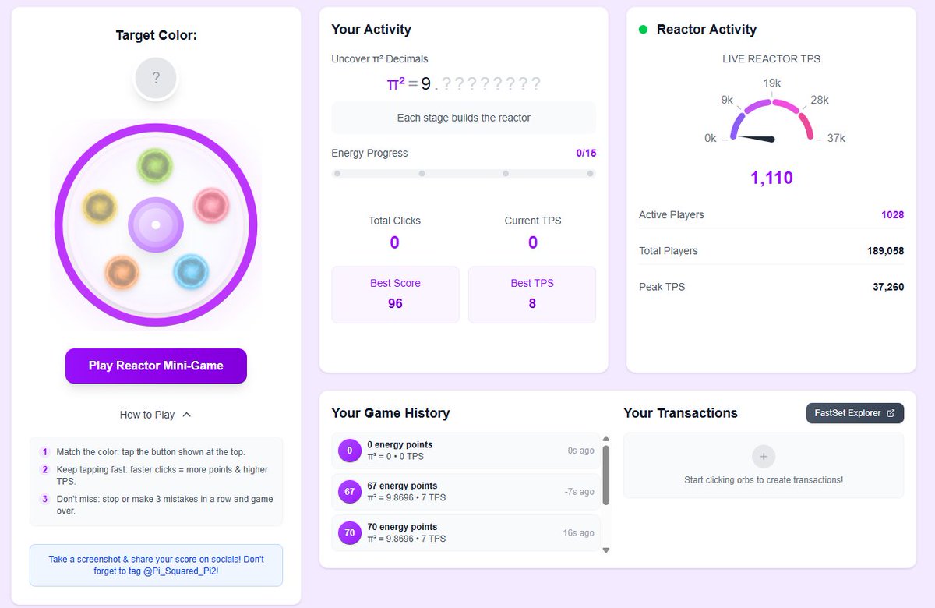Viewport: 935px width, 608px height.
Task: Click the LIVE REACTOR TPS label
Action: [x=771, y=58]
